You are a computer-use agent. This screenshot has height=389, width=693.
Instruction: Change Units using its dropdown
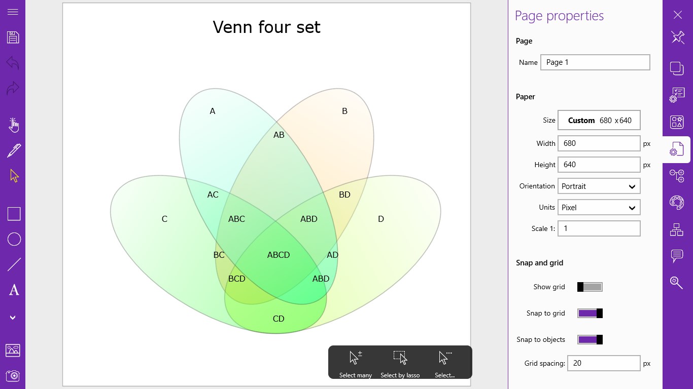[632, 207]
